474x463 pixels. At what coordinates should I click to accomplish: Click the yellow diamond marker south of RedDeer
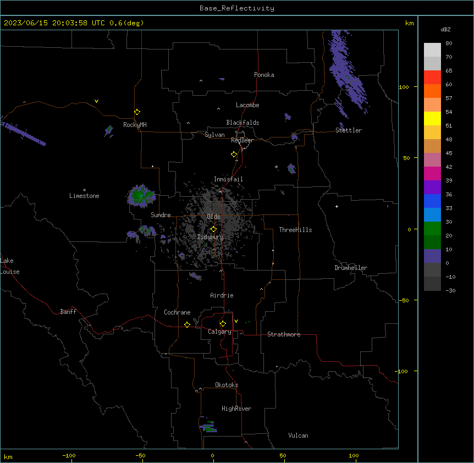click(x=234, y=155)
